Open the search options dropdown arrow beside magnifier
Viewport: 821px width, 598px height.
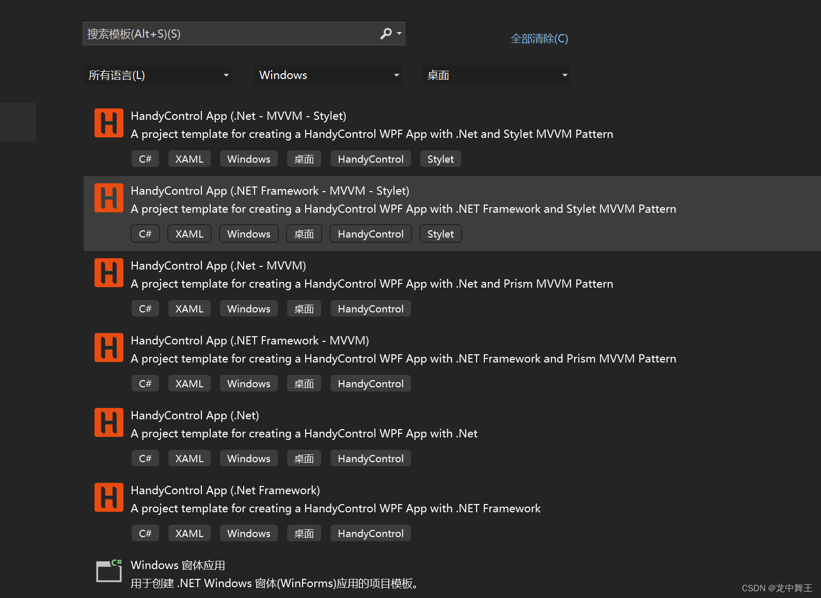[399, 34]
